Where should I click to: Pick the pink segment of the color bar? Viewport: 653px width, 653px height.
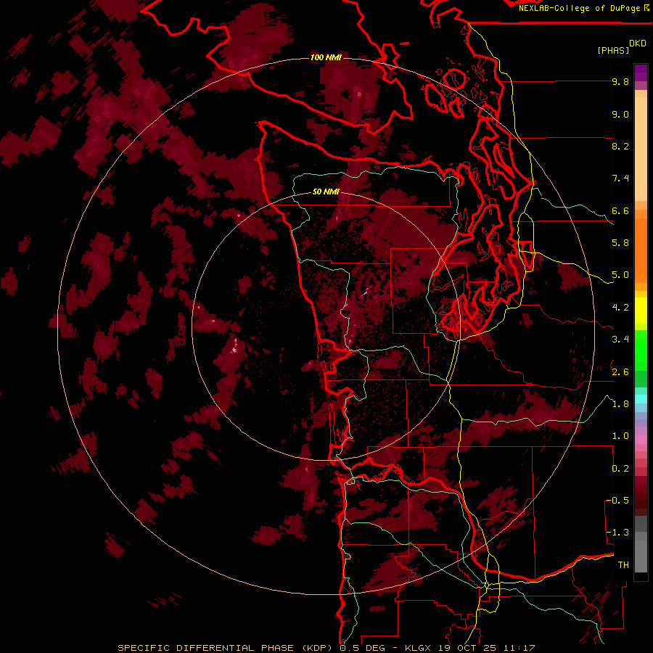[x=641, y=440]
